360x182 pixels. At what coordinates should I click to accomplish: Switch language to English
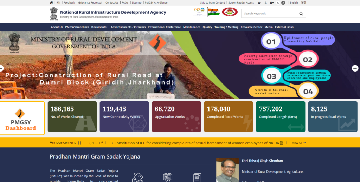click(294, 2)
